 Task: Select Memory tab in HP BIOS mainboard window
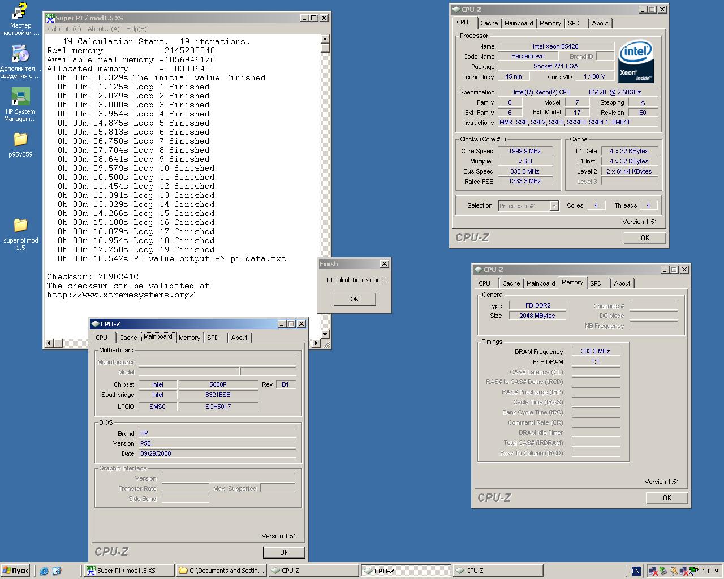(x=189, y=338)
